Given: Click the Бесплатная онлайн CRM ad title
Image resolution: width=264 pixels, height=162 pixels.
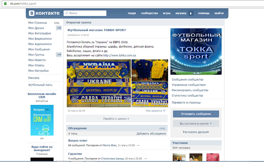Looking at the screenshot, I should pyautogui.click(x=42, y=95).
